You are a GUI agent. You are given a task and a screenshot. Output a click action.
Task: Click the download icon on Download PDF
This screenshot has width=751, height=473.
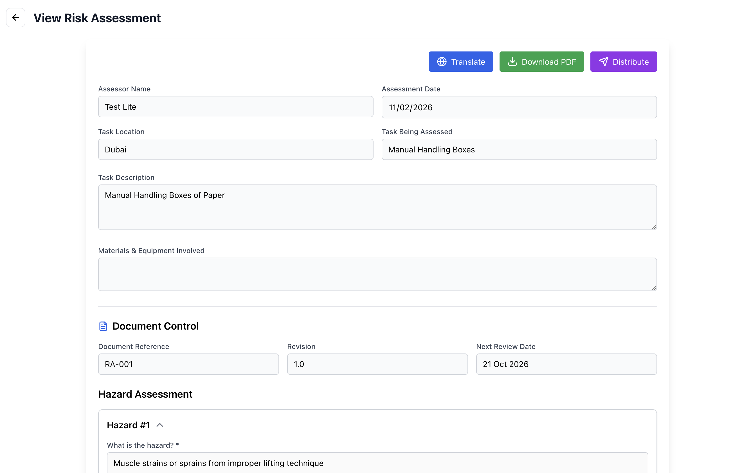(x=512, y=62)
